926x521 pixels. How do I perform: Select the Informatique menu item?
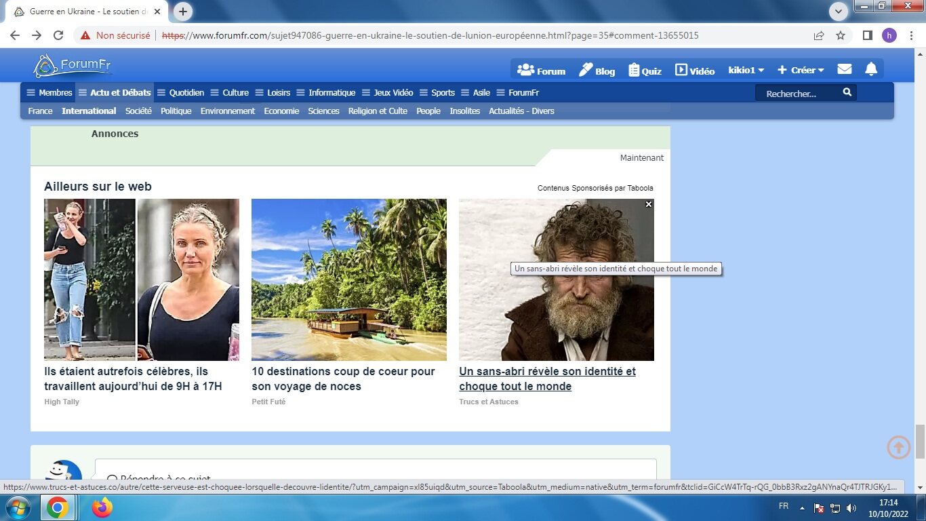point(331,93)
